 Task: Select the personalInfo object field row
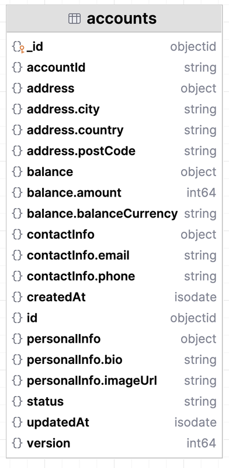pos(114,339)
